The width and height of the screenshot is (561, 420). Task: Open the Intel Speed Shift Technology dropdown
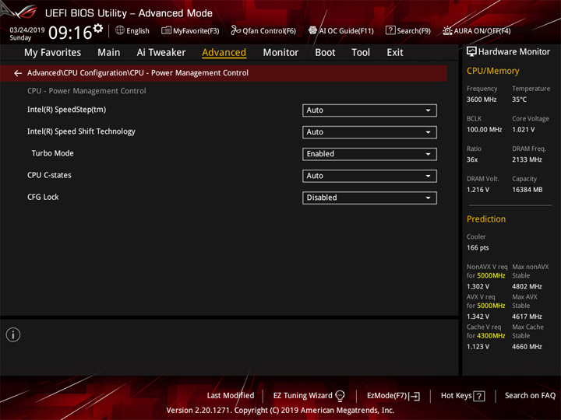369,132
